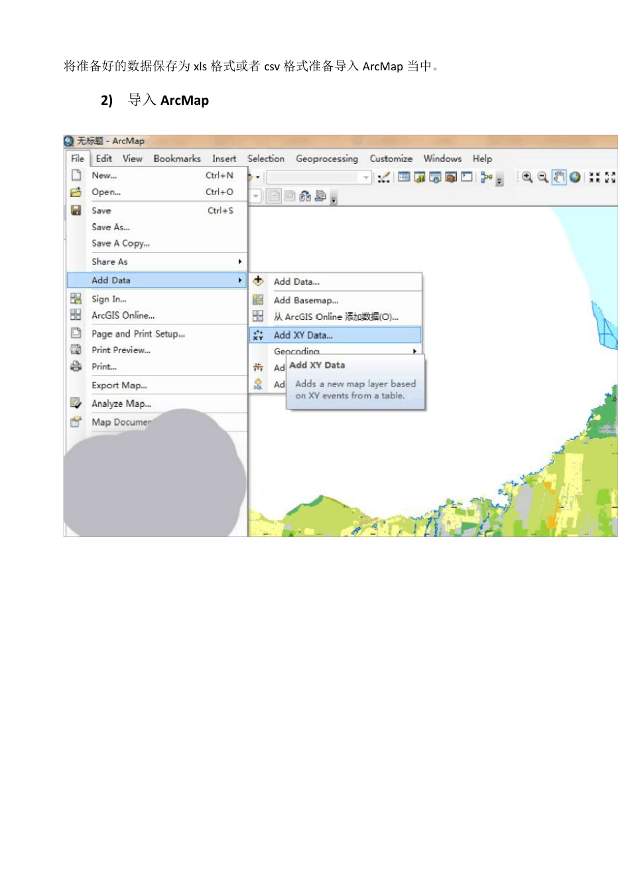The width and height of the screenshot is (630, 892).
Task: Select the Zoom Out tool
Action: coord(543,177)
